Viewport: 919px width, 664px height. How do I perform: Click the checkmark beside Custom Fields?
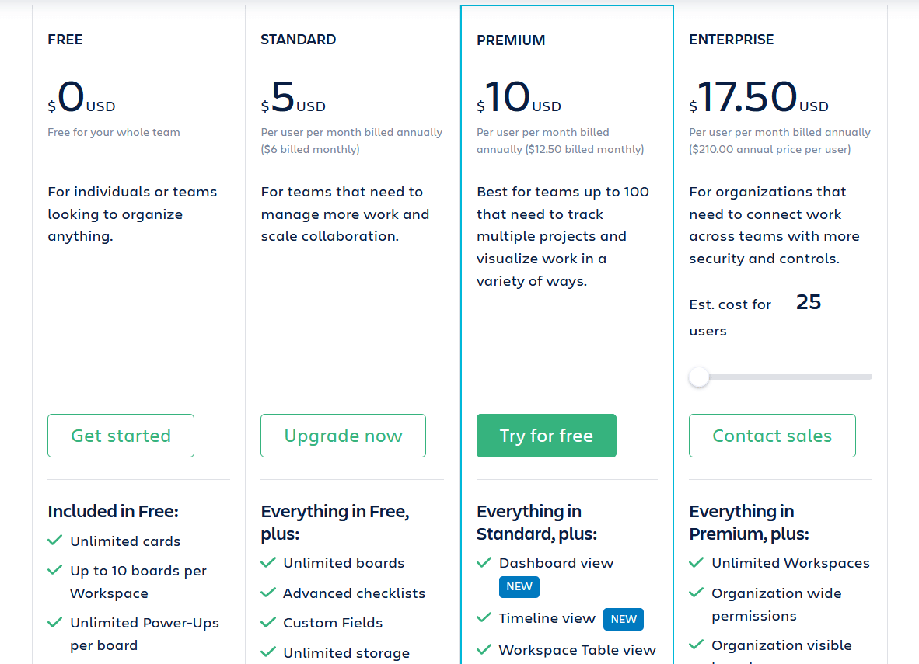pos(268,622)
